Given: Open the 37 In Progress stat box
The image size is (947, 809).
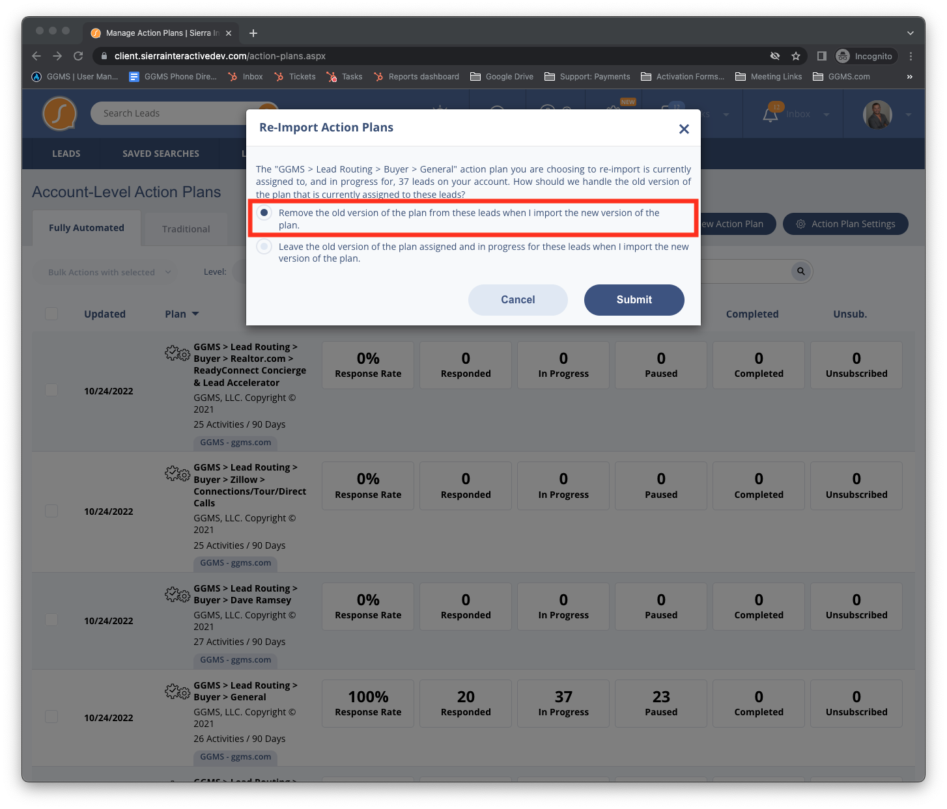Looking at the screenshot, I should 563,703.
